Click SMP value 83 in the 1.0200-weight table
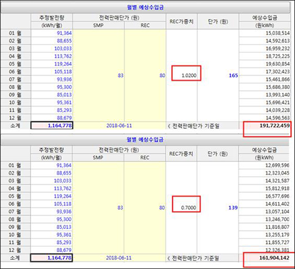This screenshot has height=269, width=295. click(121, 76)
